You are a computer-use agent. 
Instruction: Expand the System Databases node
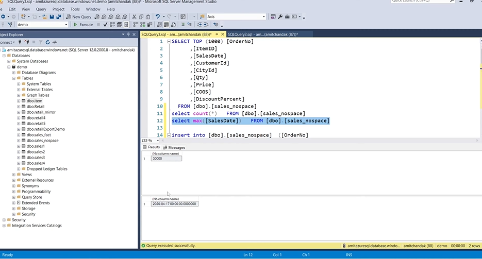point(9,61)
